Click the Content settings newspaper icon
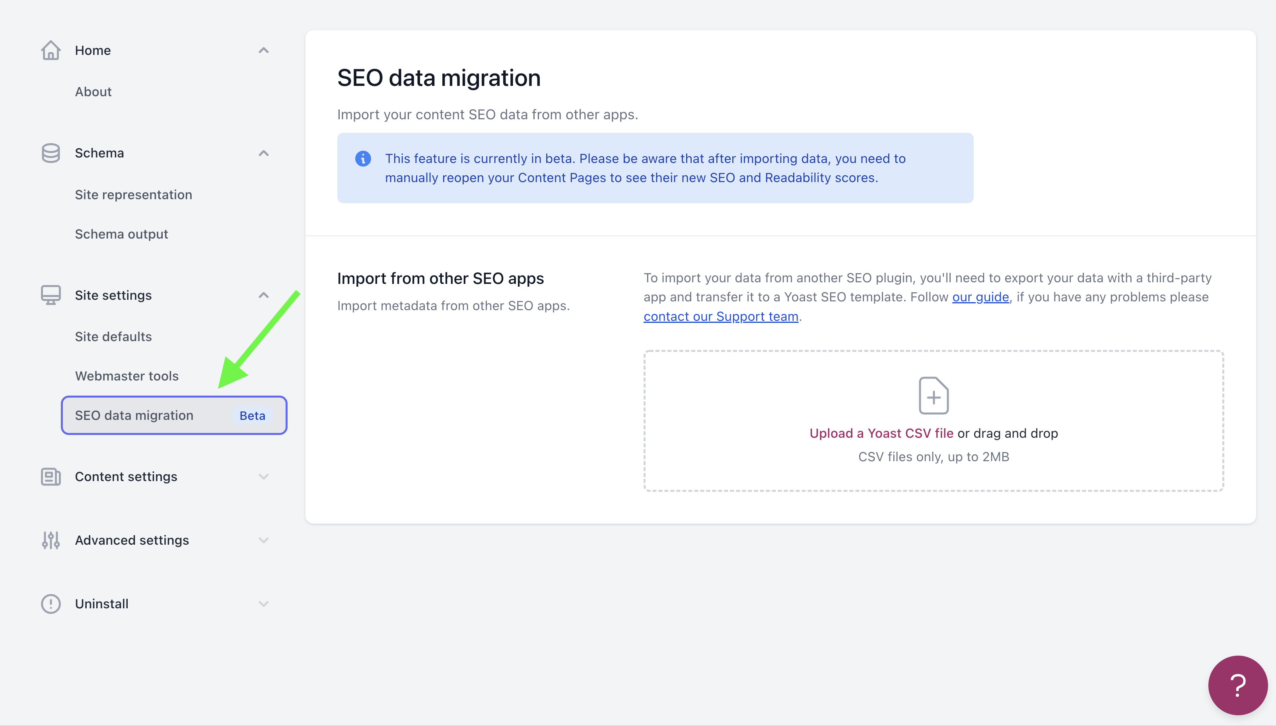 [x=51, y=477]
